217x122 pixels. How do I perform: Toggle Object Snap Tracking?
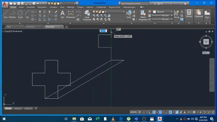click(x=166, y=112)
